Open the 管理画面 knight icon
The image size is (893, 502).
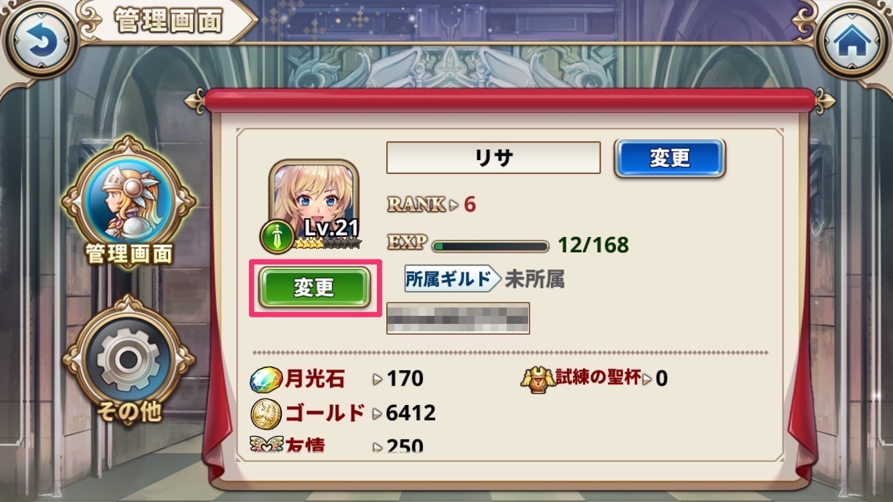click(x=128, y=199)
